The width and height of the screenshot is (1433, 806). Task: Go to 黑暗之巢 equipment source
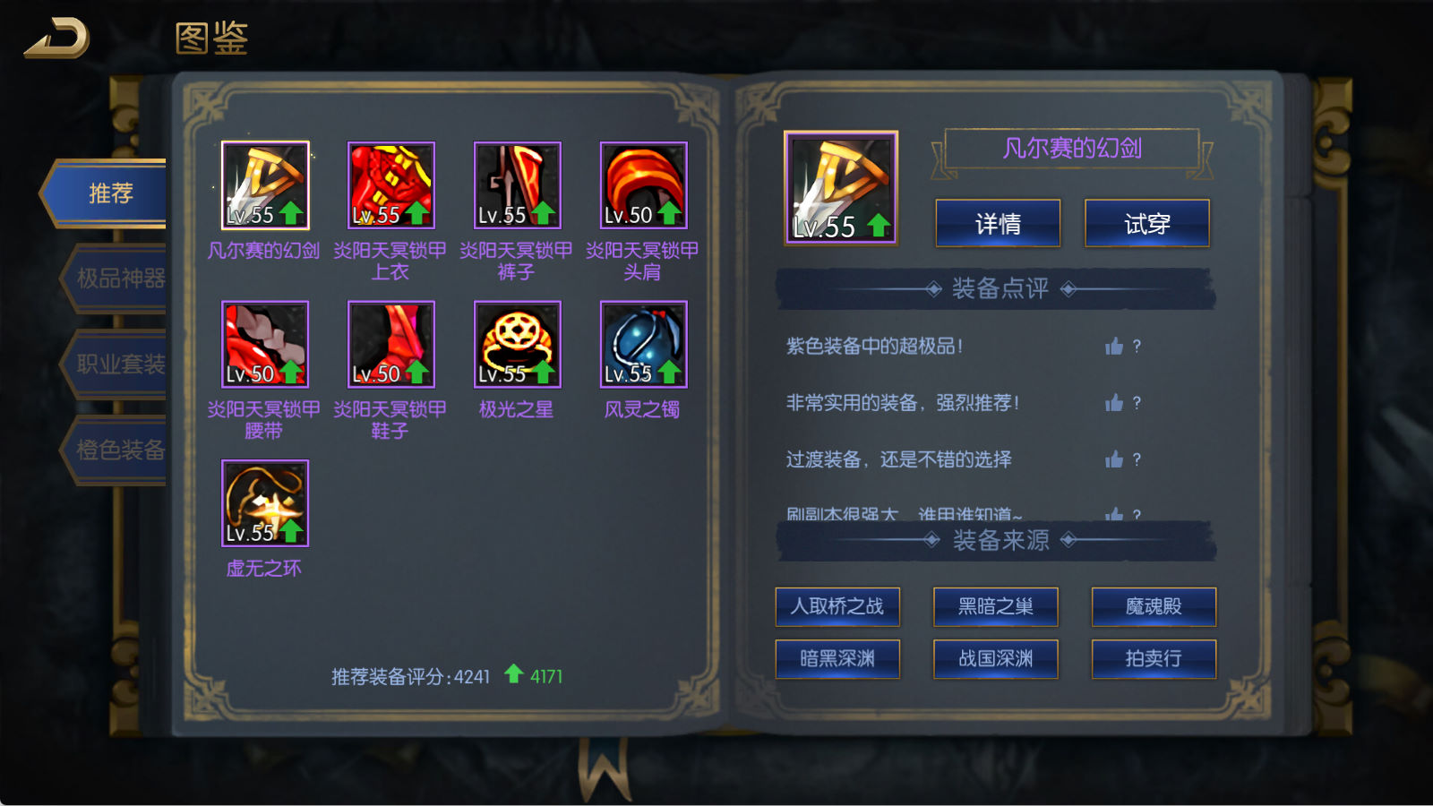(x=996, y=607)
